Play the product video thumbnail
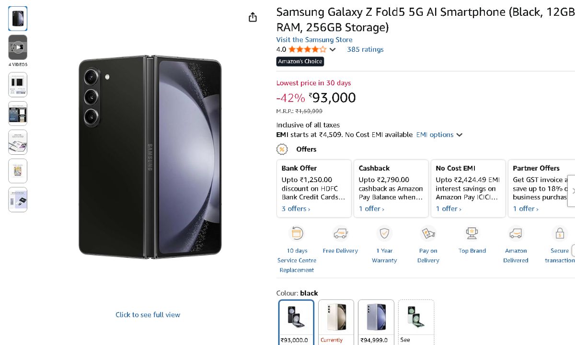This screenshot has height=345, width=575. pos(18,47)
